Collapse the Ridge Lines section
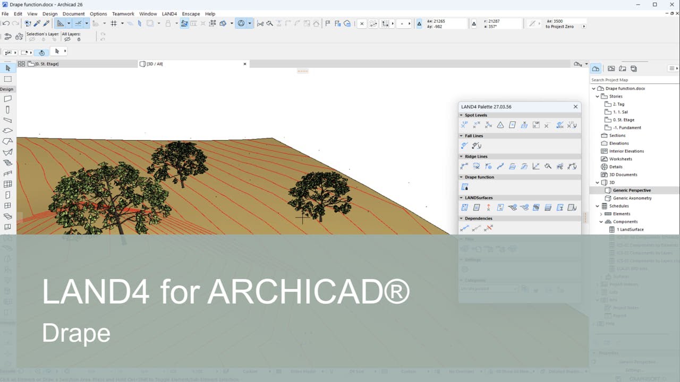 pos(461,157)
